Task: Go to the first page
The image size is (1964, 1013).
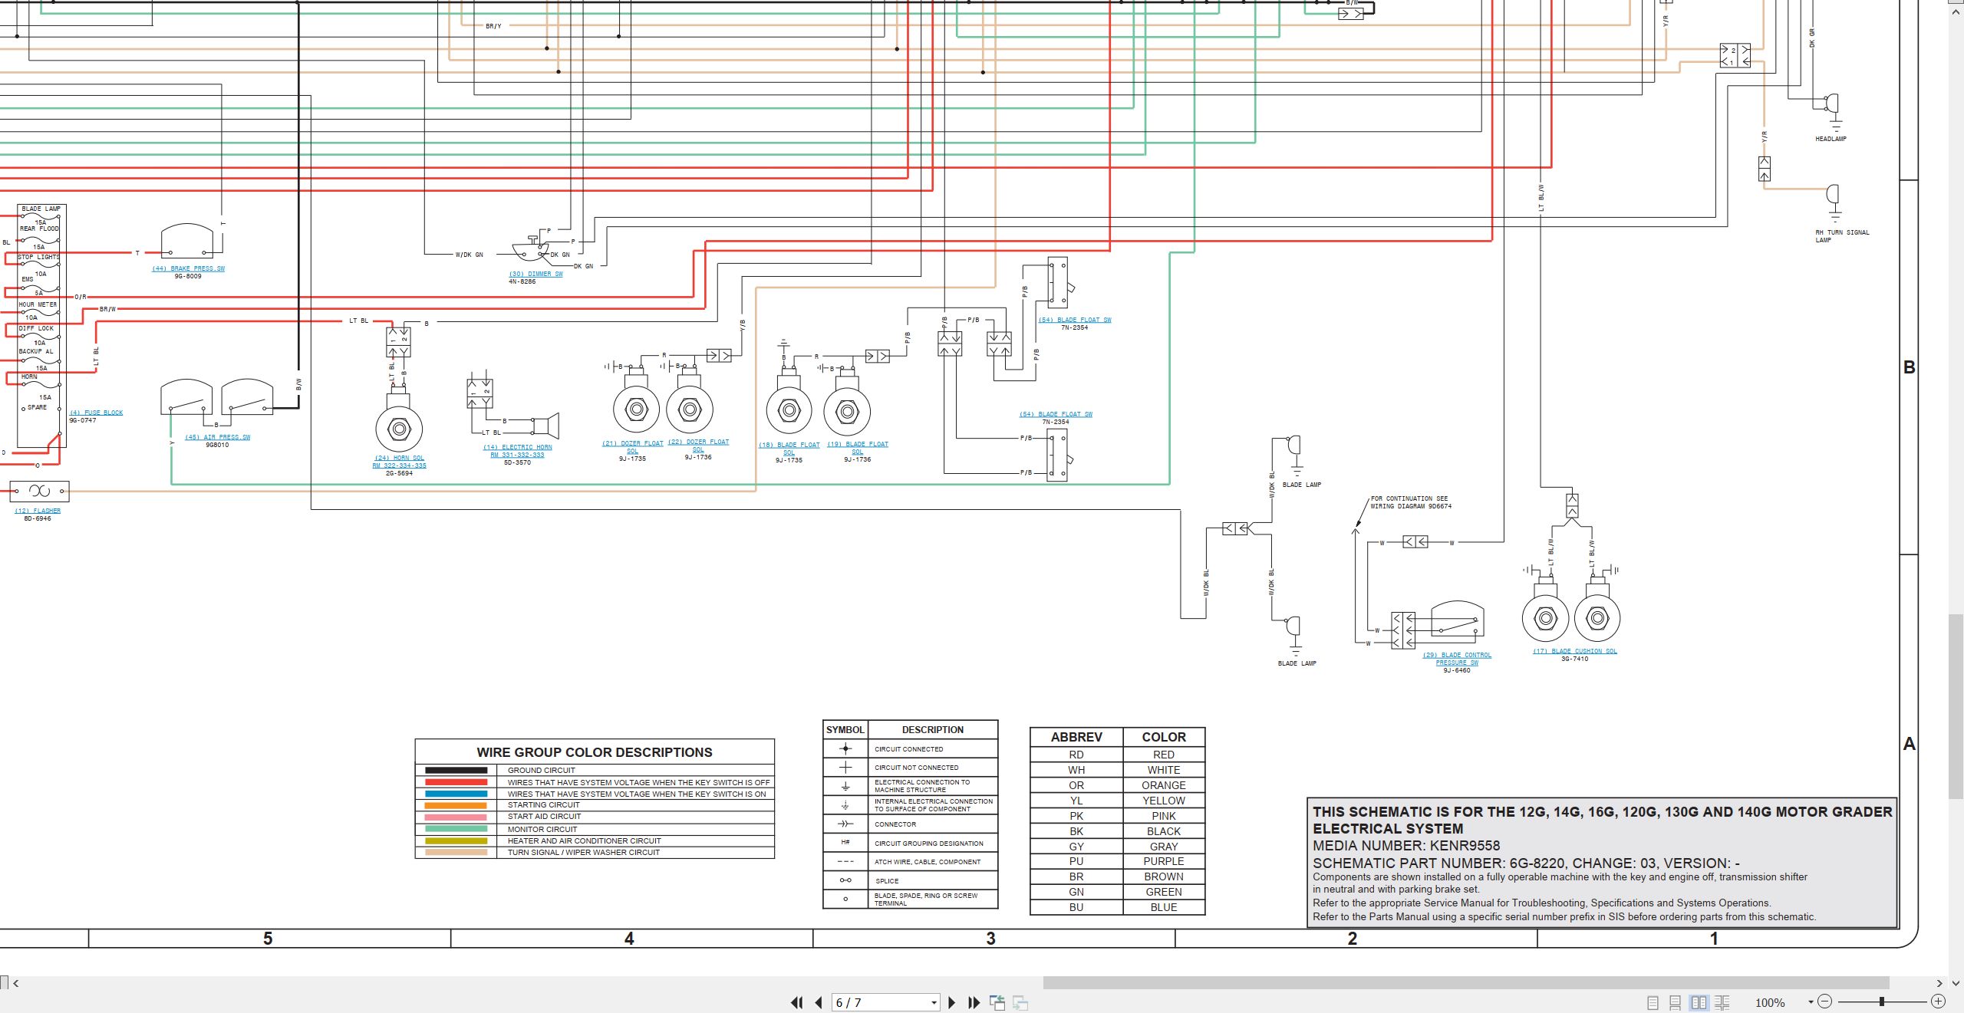Action: 797,1002
